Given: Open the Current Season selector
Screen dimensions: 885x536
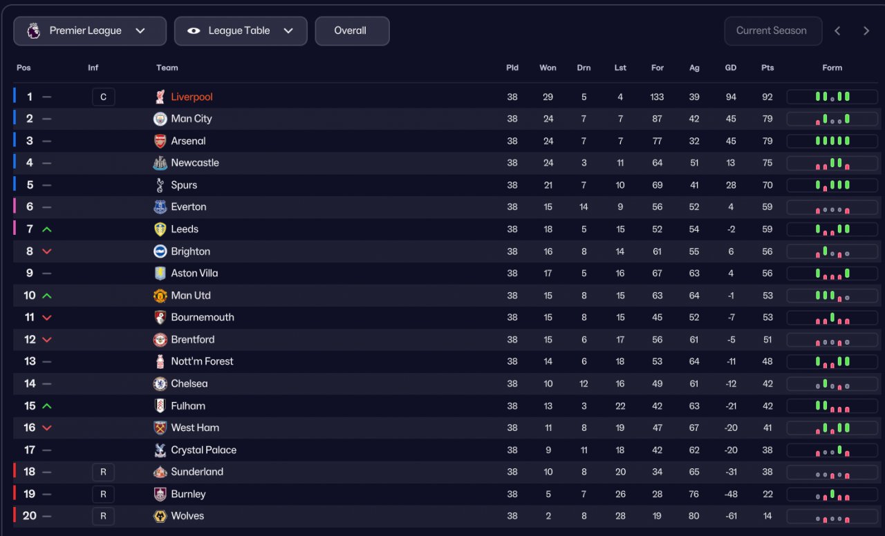Looking at the screenshot, I should (x=772, y=31).
